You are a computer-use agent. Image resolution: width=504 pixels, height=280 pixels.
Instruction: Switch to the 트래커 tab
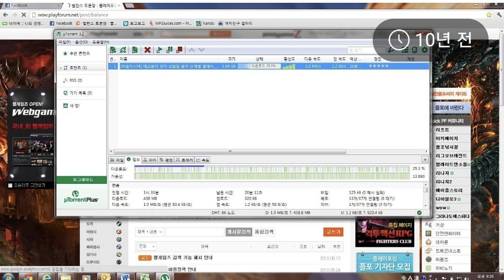[184, 160]
